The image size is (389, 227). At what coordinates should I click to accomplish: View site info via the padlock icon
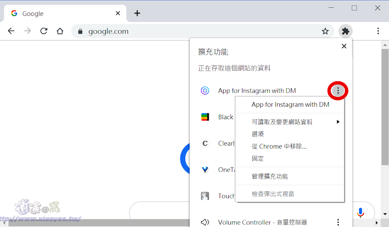(x=80, y=31)
